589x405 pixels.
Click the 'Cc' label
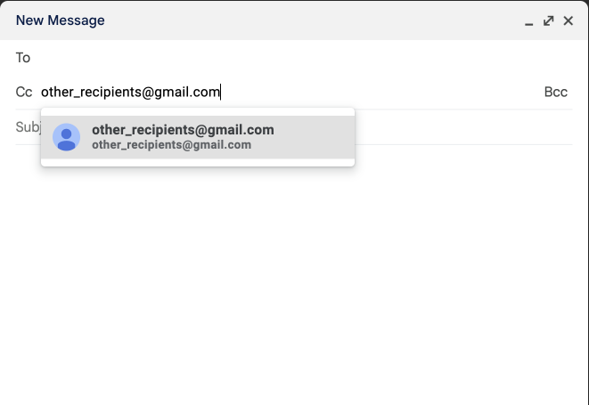click(x=24, y=92)
